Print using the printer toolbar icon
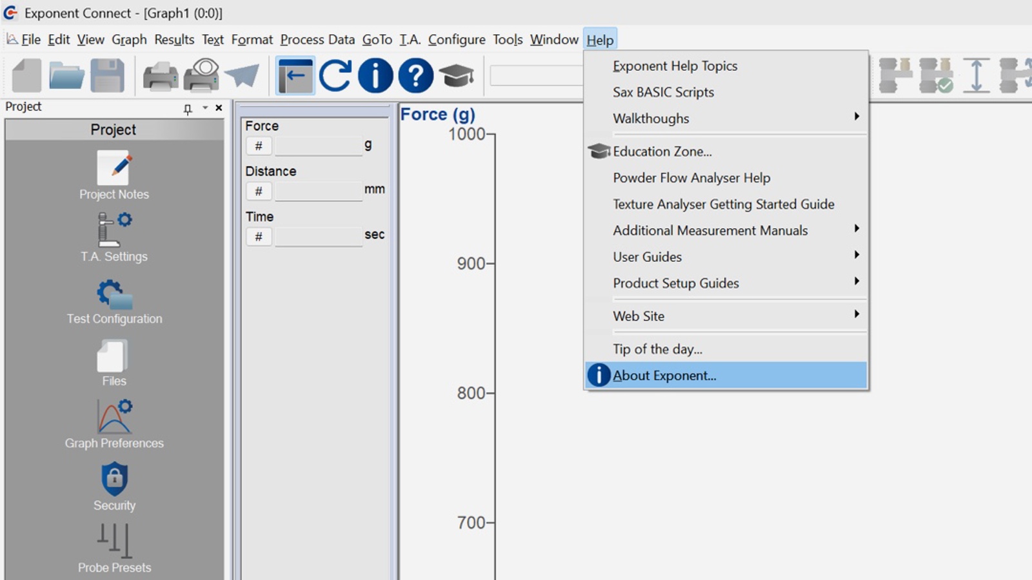This screenshot has width=1032, height=580. click(160, 76)
